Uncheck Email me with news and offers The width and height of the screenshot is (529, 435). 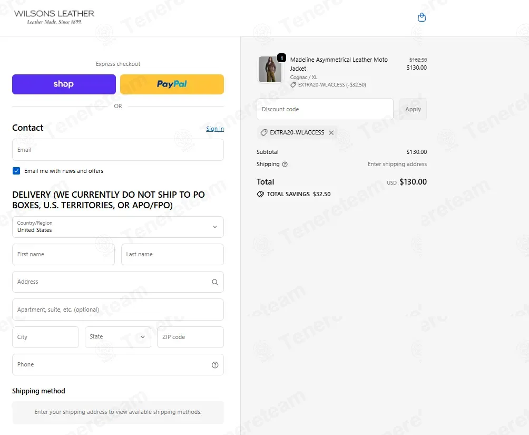(16, 171)
